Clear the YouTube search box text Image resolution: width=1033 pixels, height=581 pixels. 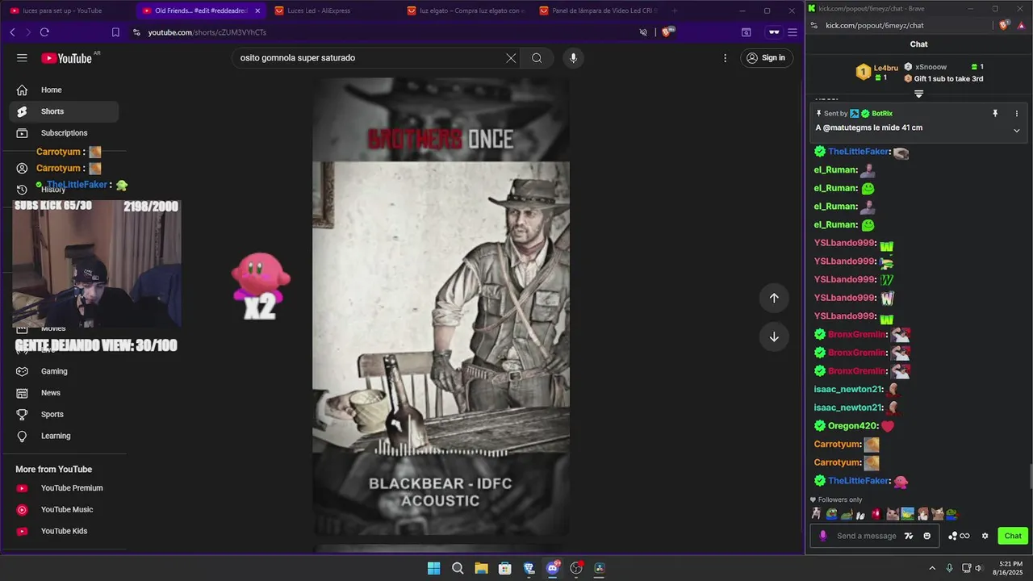click(511, 58)
